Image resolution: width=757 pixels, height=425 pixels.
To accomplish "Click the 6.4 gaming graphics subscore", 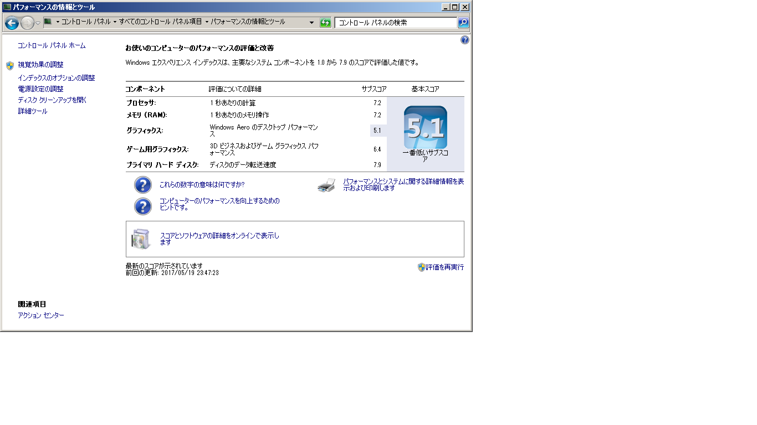I will click(377, 149).
